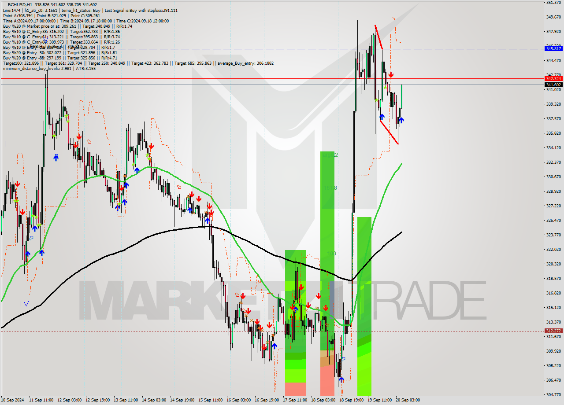The width and height of the screenshot is (564, 405).
Task: Select the 347.970 price axis label
Action: pos(553,32)
